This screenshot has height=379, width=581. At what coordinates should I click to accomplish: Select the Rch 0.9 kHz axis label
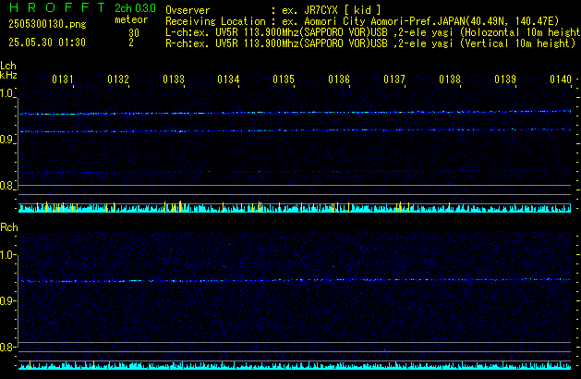[6, 300]
